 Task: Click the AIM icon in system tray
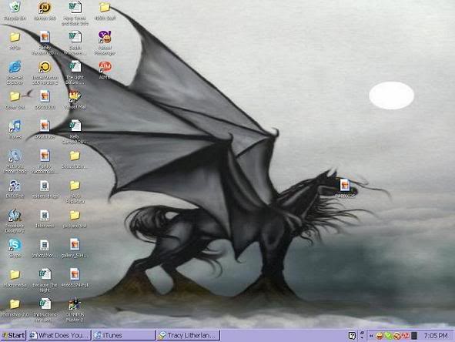(x=406, y=336)
